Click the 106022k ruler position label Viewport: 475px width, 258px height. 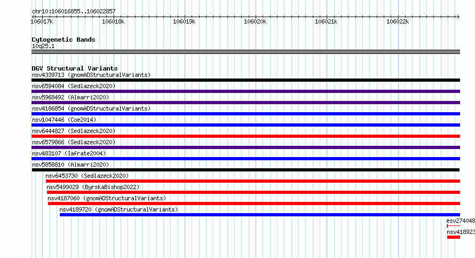coord(398,21)
